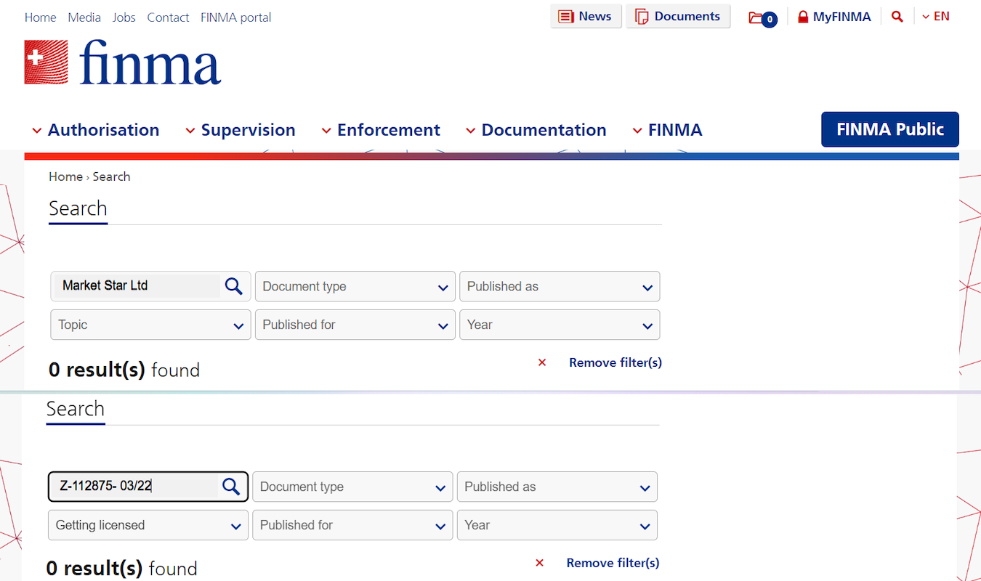This screenshot has height=581, width=981.
Task: Open the News button
Action: pyautogui.click(x=586, y=17)
